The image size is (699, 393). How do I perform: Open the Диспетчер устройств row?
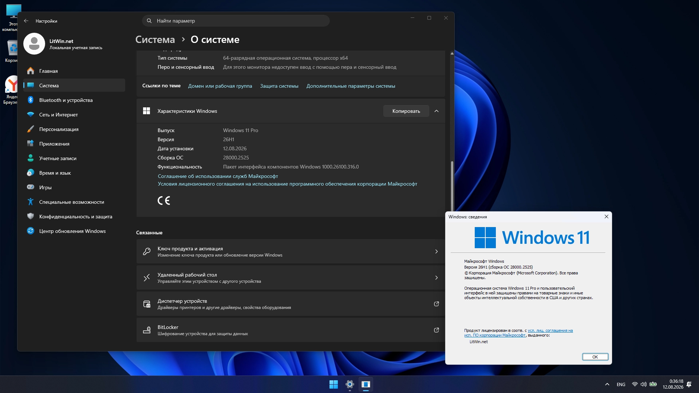click(291, 304)
